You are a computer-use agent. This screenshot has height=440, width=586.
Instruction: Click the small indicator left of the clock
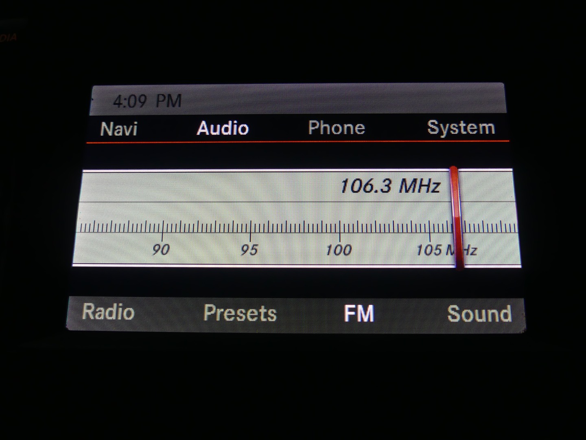92,99
